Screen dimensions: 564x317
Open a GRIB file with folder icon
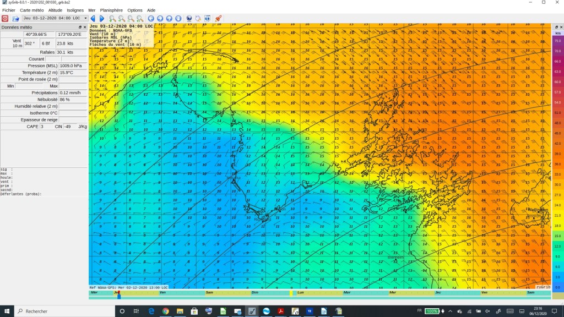click(x=16, y=18)
